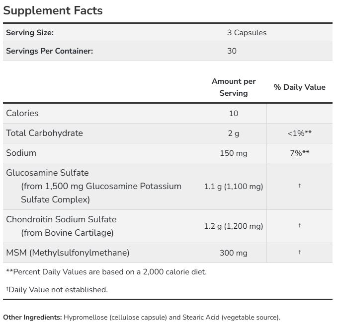Viewport: 338px width, 327px height.
Task: Select the <1%** daily value cell
Action: point(299,133)
